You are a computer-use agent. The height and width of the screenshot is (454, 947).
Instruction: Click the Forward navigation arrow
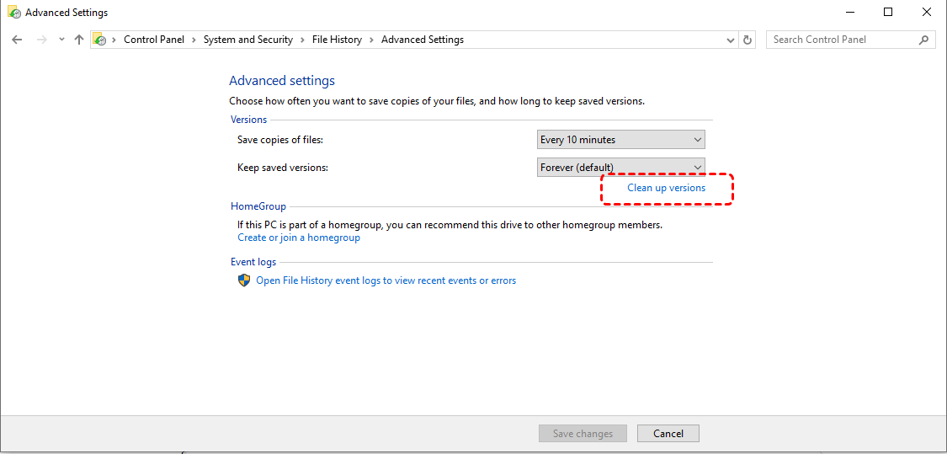point(41,40)
